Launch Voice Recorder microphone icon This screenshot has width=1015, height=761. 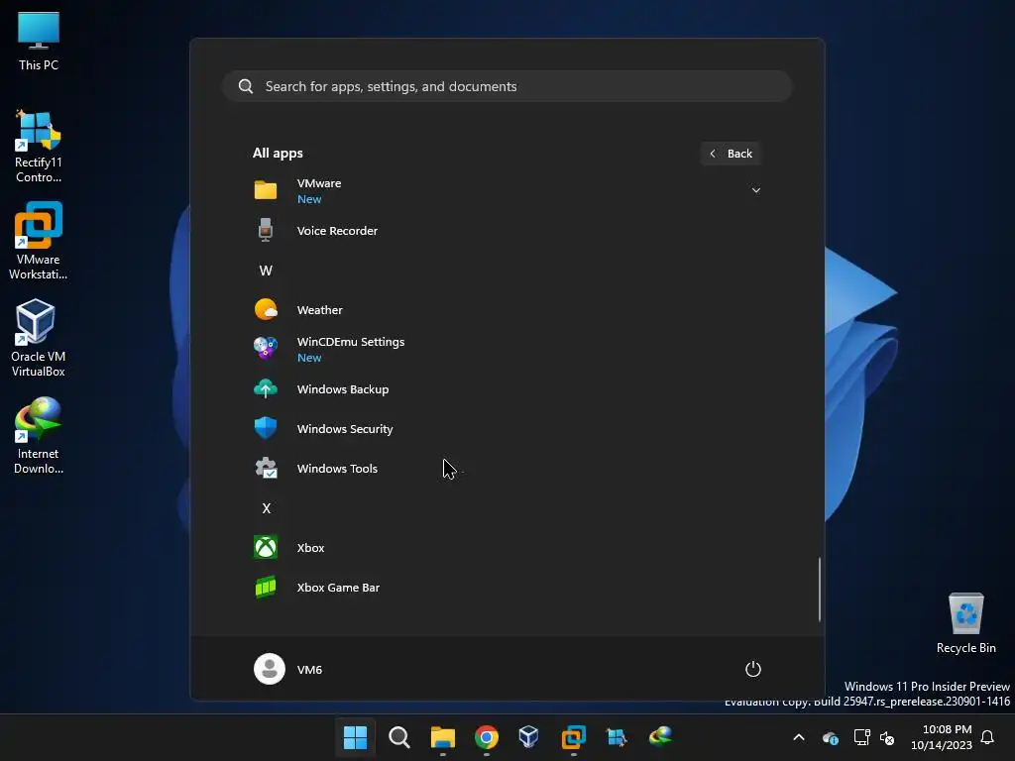(266, 230)
